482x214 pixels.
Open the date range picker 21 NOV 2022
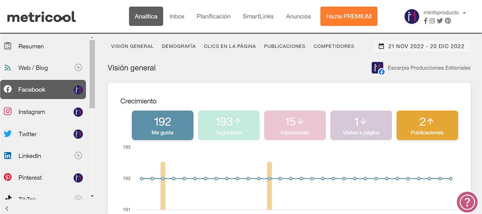coord(422,46)
